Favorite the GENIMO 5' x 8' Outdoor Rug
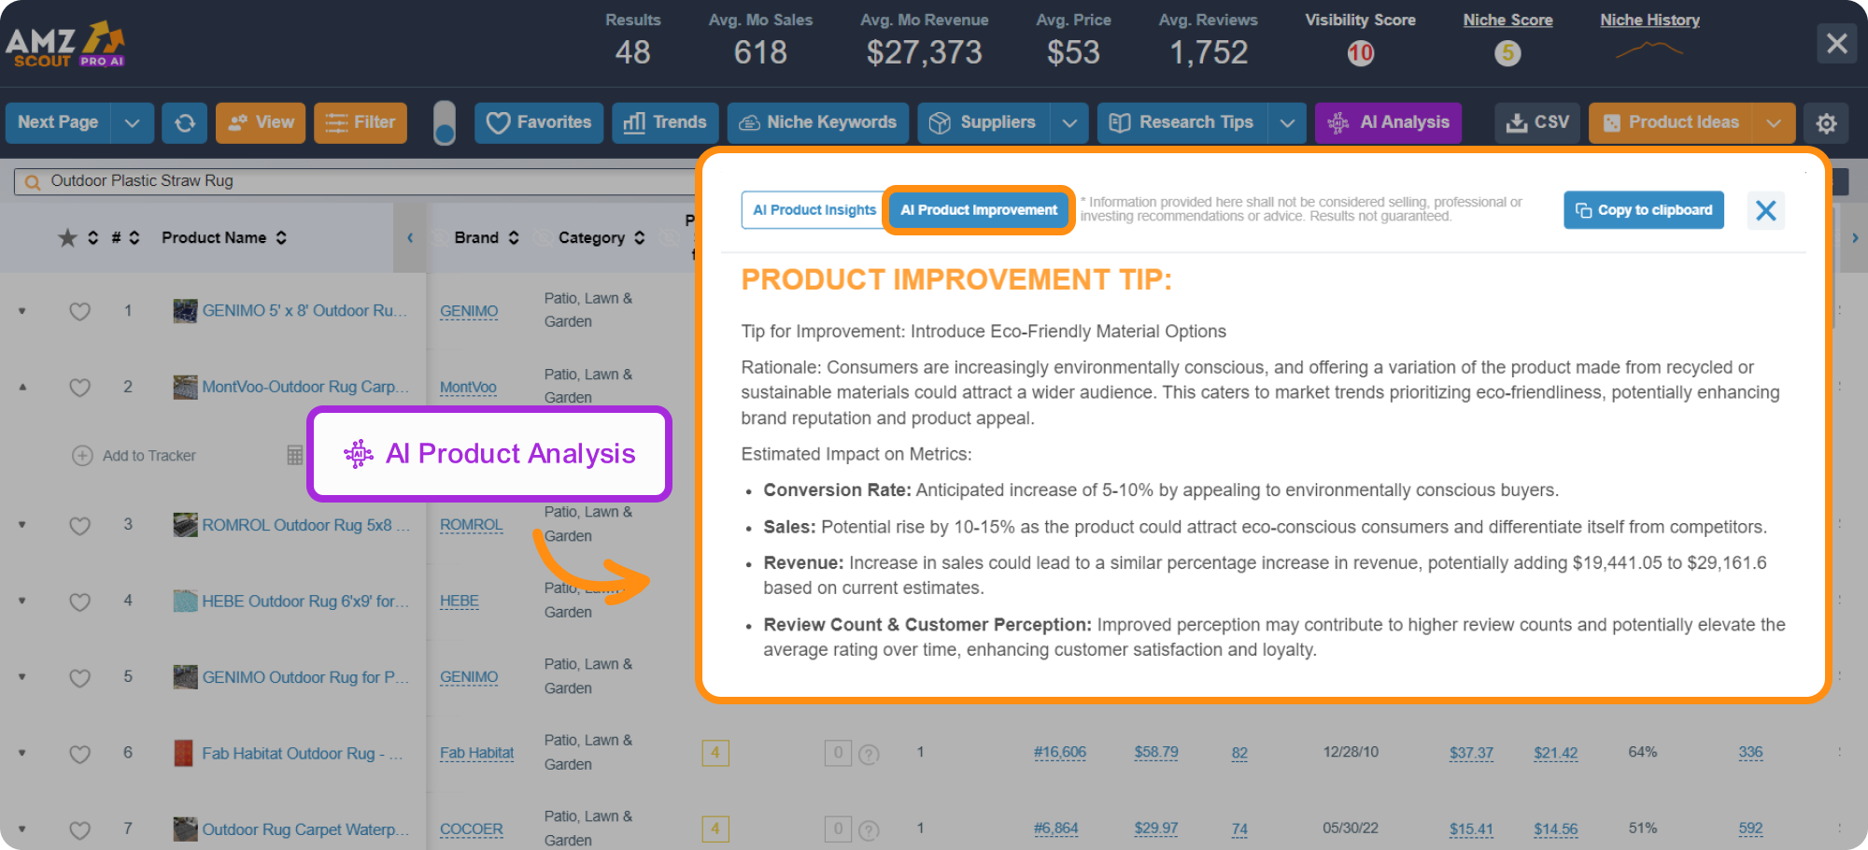The width and height of the screenshot is (1868, 850). 80,311
